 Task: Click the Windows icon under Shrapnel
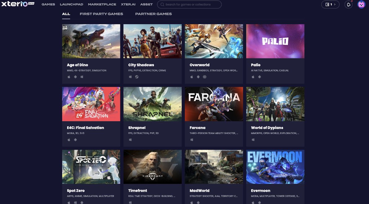(130, 140)
